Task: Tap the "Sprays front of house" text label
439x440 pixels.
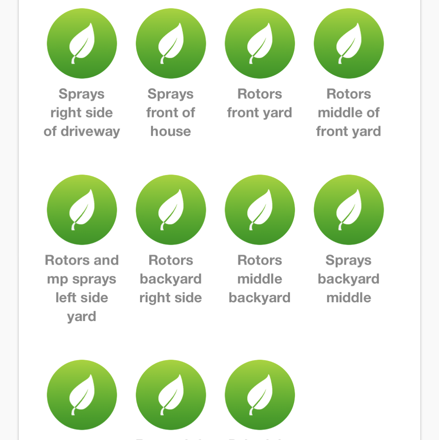Action: [x=171, y=113]
